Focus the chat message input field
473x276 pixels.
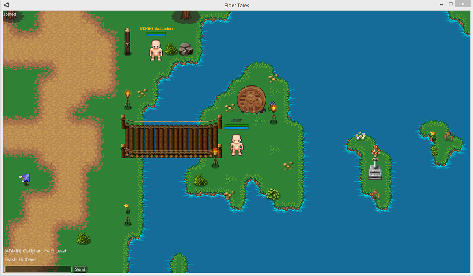tap(38, 269)
